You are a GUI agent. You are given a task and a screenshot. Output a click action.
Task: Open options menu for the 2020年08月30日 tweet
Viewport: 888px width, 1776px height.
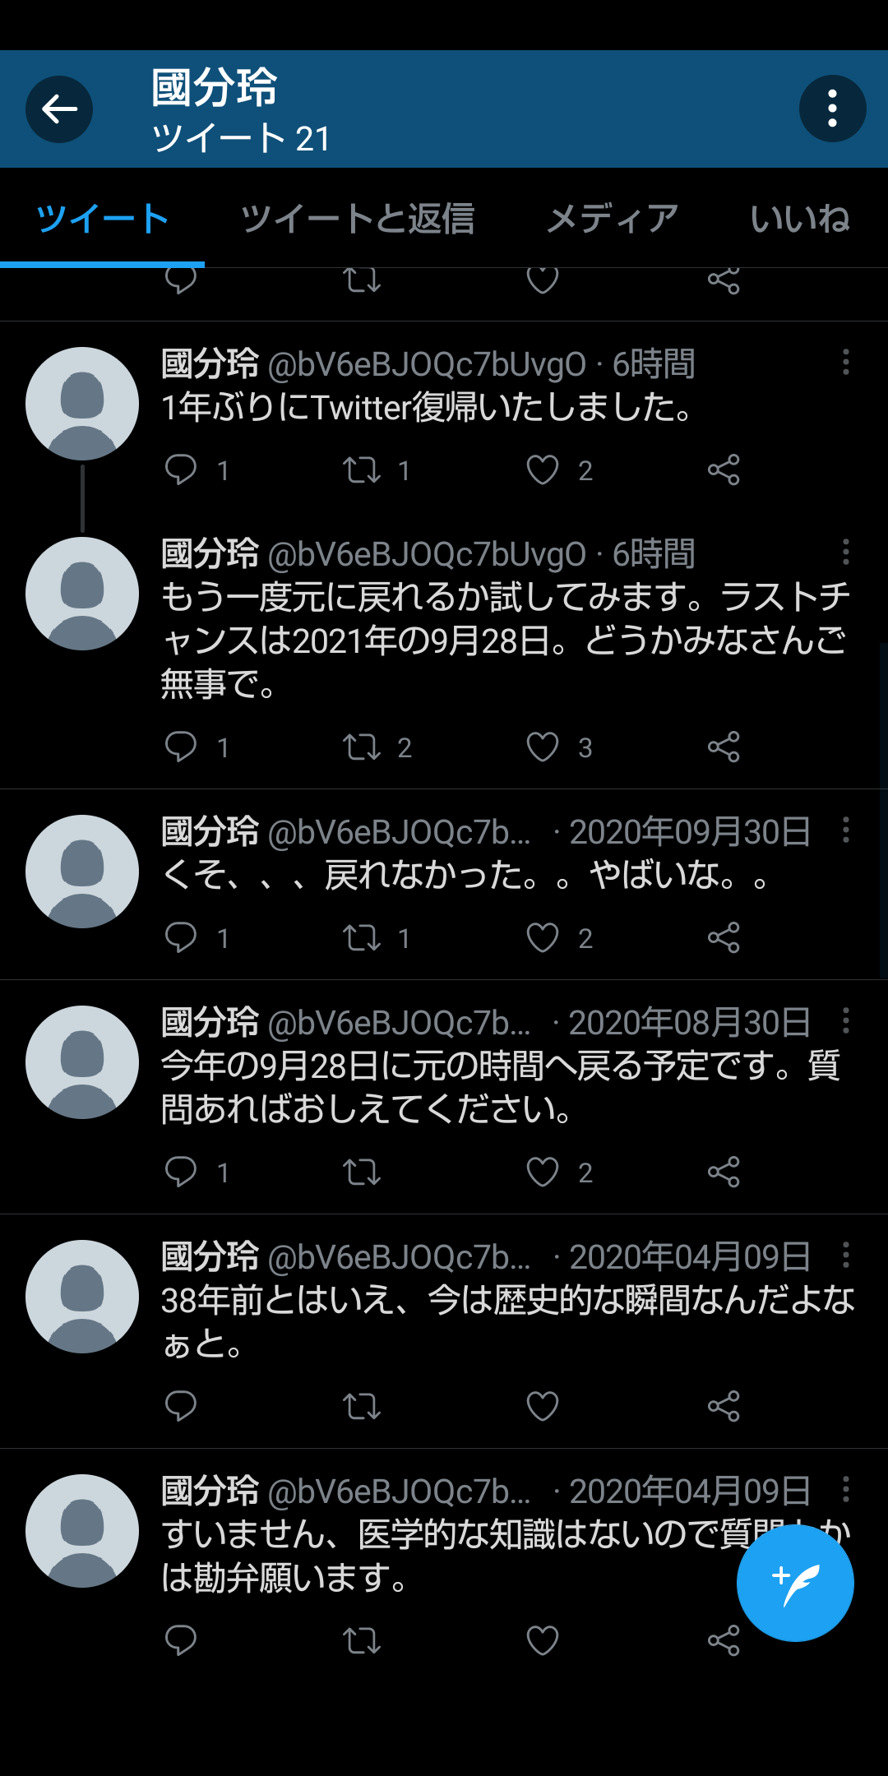845,1021
